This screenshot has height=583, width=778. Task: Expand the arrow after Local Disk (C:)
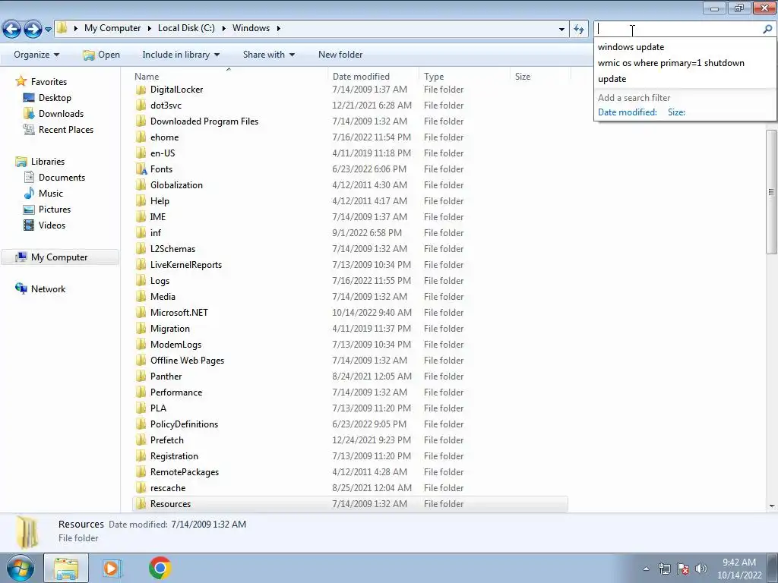[223, 28]
